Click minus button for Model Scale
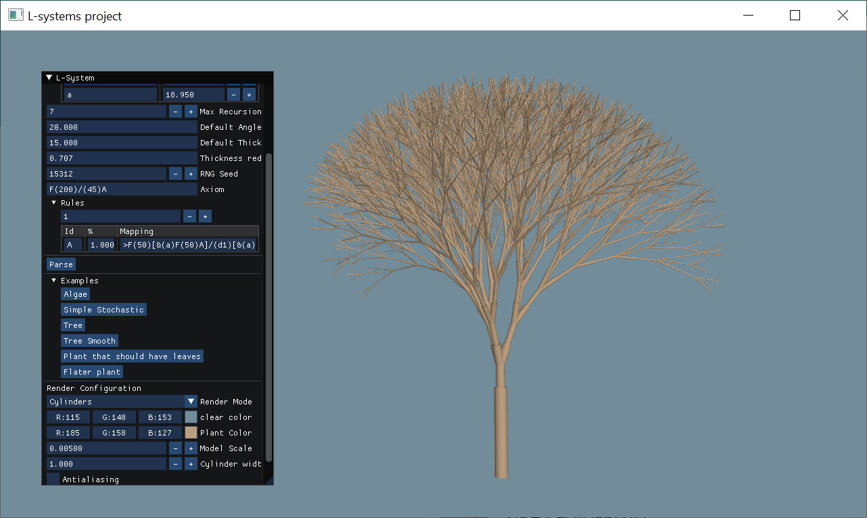Image resolution: width=867 pixels, height=518 pixels. [x=175, y=448]
